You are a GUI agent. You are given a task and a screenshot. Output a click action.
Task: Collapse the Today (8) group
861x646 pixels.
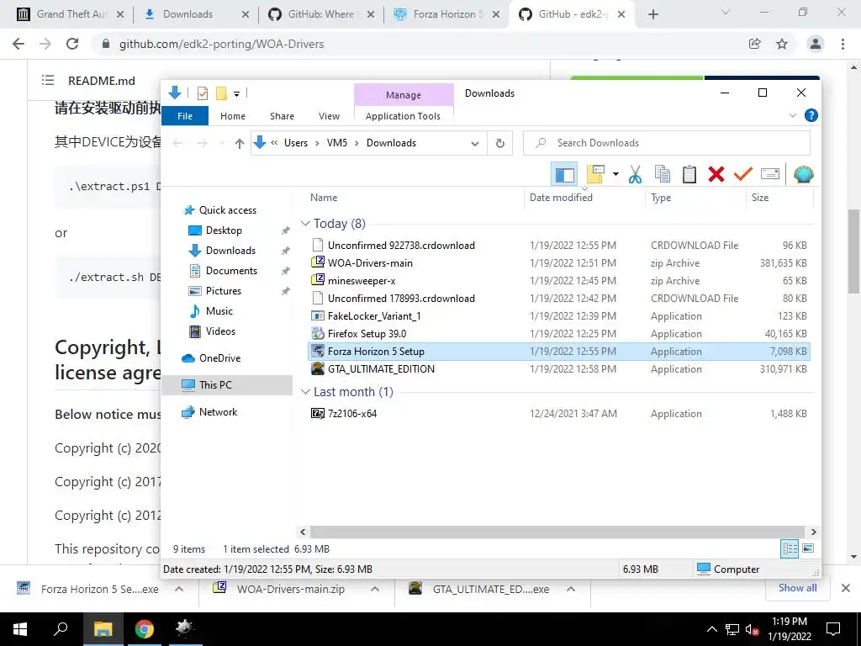(x=305, y=224)
